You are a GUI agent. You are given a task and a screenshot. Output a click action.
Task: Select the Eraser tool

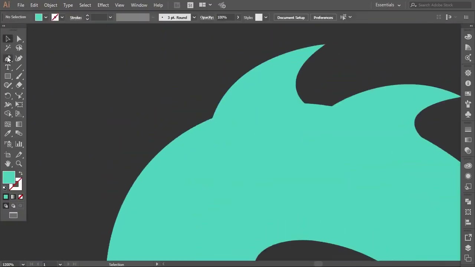click(19, 85)
